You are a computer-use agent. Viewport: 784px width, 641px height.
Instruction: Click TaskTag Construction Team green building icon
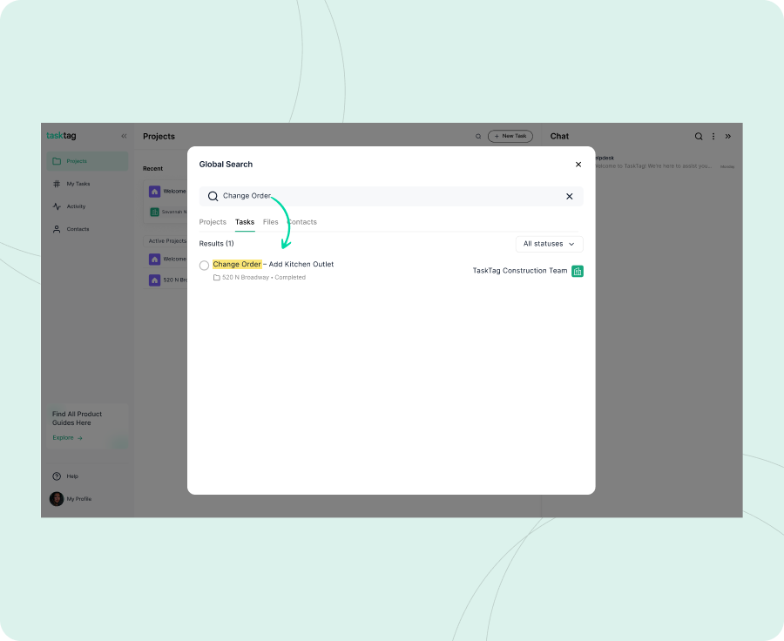click(x=578, y=271)
